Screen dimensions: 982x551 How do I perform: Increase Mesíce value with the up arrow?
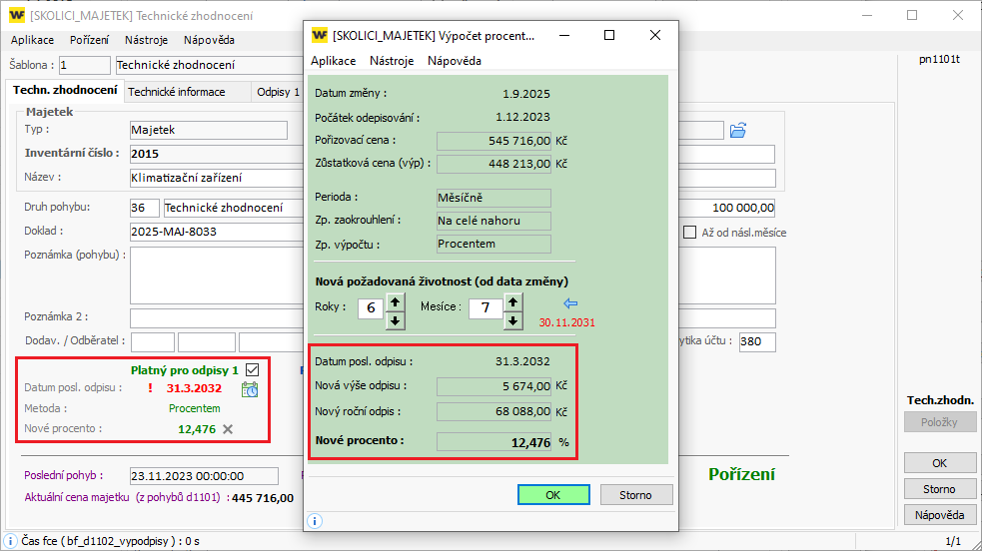pos(512,300)
